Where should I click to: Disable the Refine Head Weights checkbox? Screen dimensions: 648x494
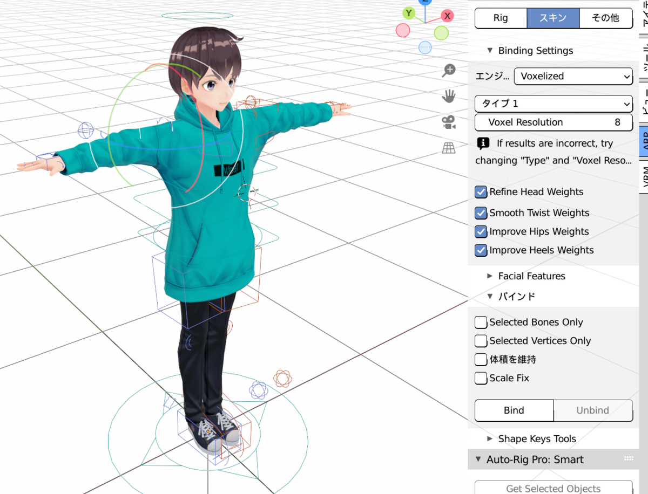(x=481, y=192)
